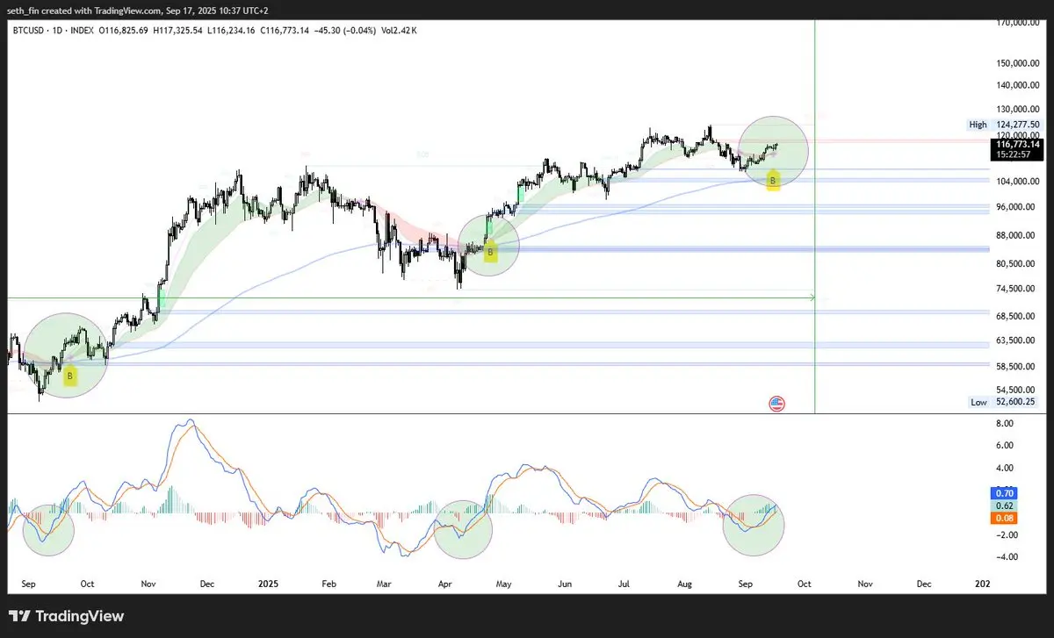Screen dimensions: 1054x638
Task: Click the High 124,277.50 price label
Action: pos(1004,125)
